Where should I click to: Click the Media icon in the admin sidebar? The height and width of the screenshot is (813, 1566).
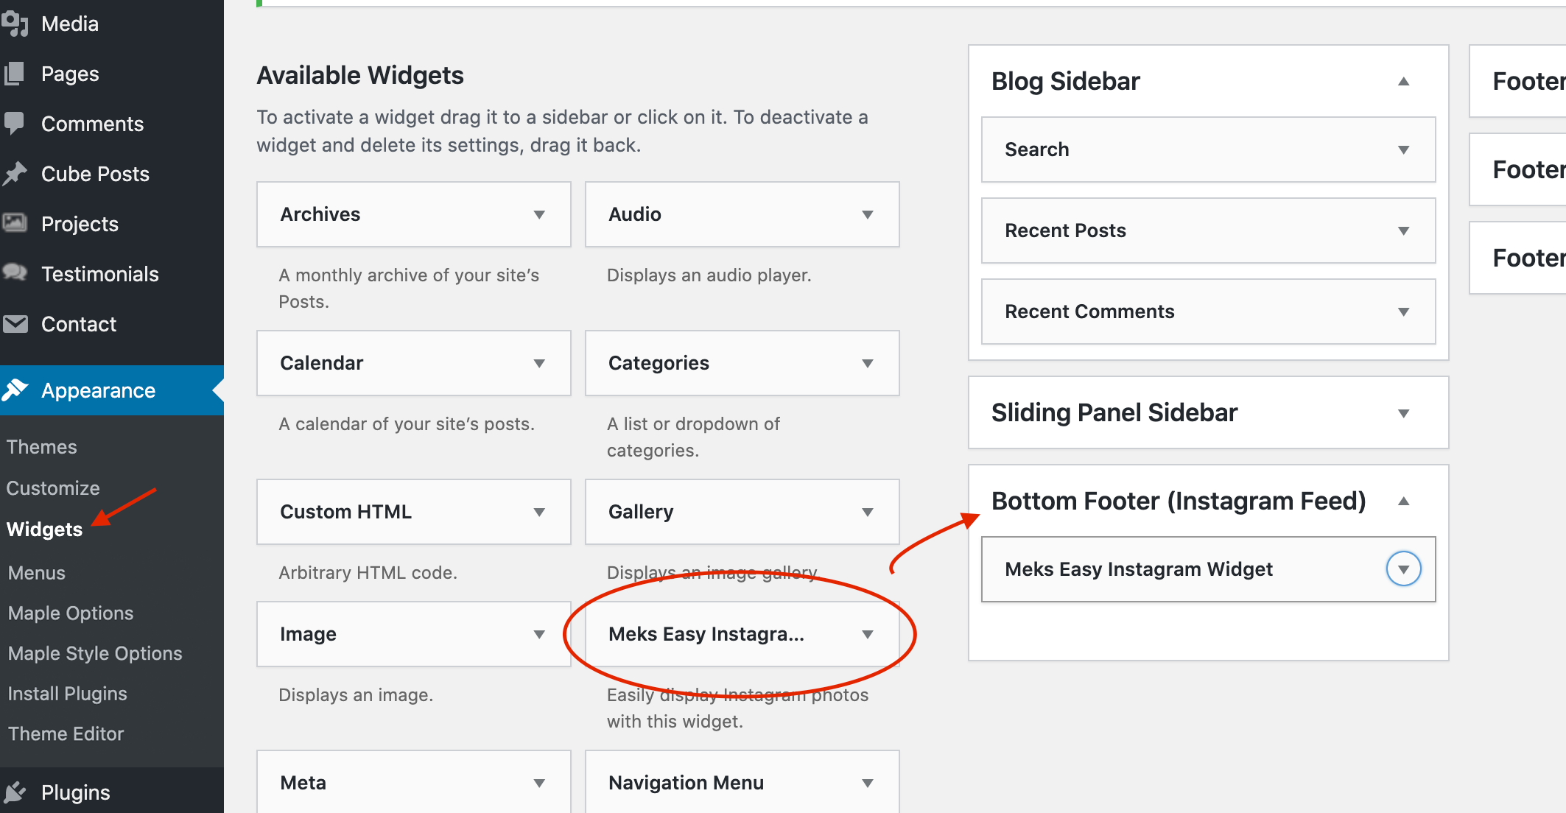click(x=15, y=24)
